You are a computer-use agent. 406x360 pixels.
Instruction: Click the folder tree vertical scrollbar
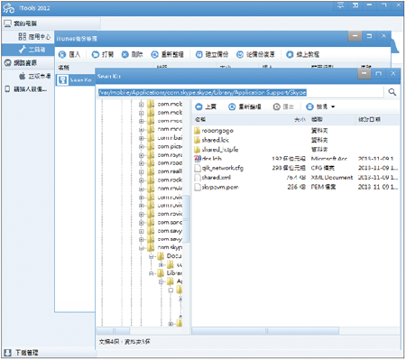pos(187,218)
